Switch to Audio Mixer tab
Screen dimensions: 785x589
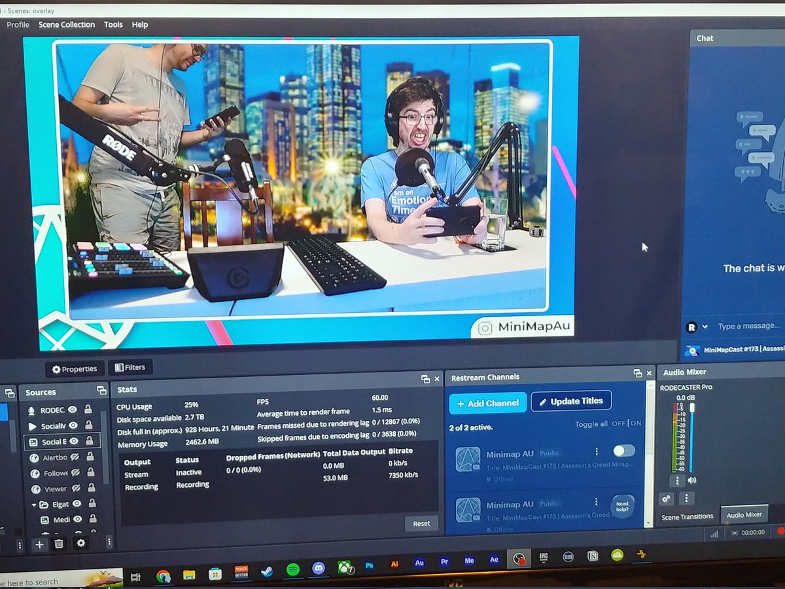[744, 514]
